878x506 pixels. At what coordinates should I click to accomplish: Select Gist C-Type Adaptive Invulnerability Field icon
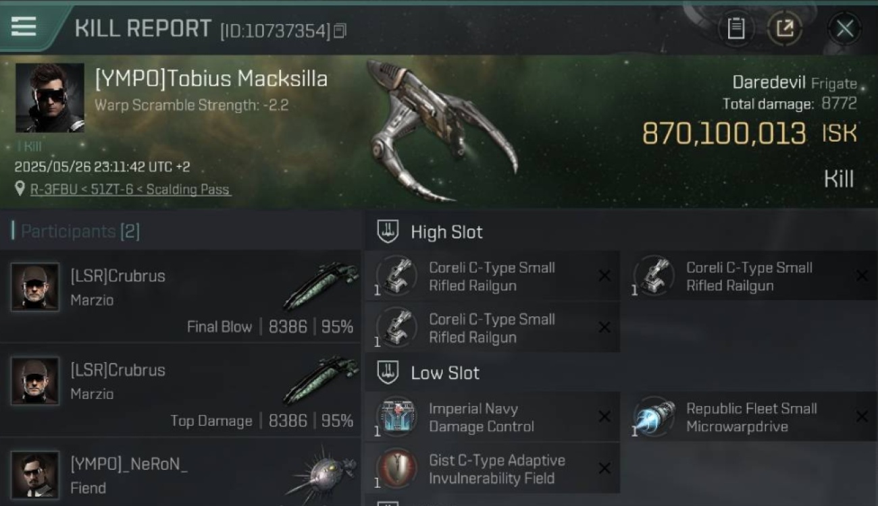[396, 469]
